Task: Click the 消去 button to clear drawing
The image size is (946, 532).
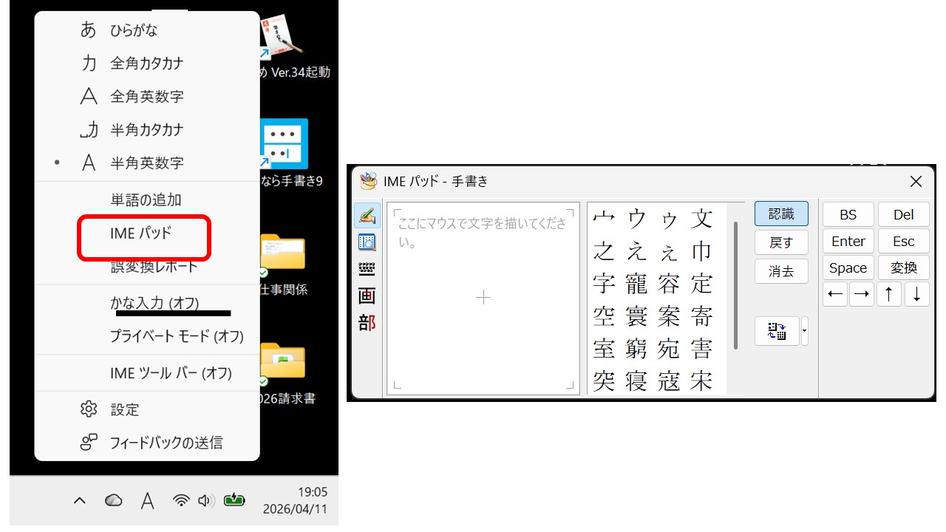Action: click(781, 271)
